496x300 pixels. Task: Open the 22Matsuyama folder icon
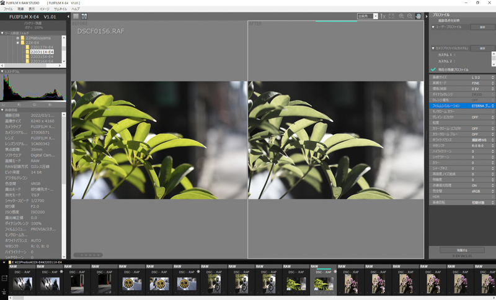22,38
